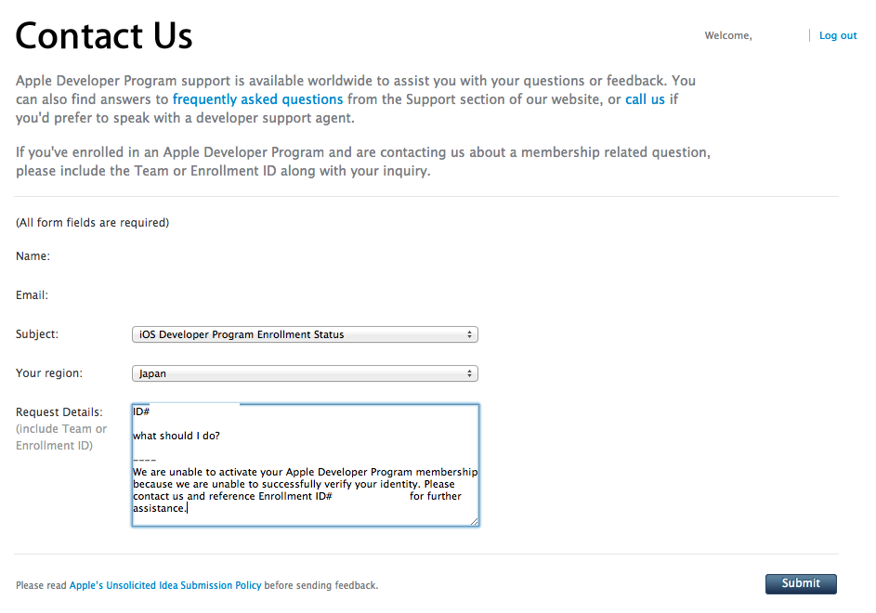The height and width of the screenshot is (613, 876).
Task: Click the Welcome text near Log out
Action: pyautogui.click(x=728, y=35)
